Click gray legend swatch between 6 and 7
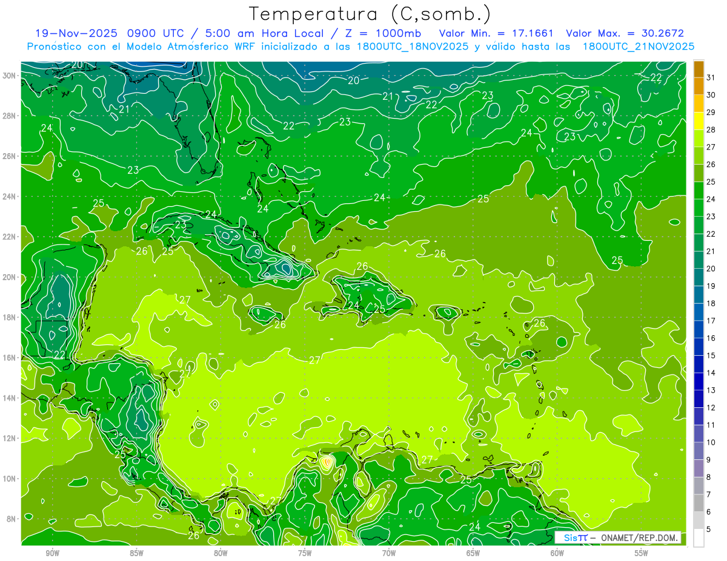The height and width of the screenshot is (561, 727). [699, 504]
